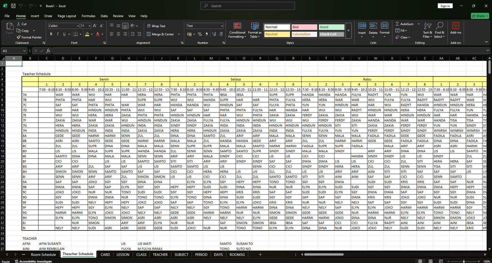Open the Fill dropdown
The width and height of the screenshot is (492, 263).
(x=401, y=30)
